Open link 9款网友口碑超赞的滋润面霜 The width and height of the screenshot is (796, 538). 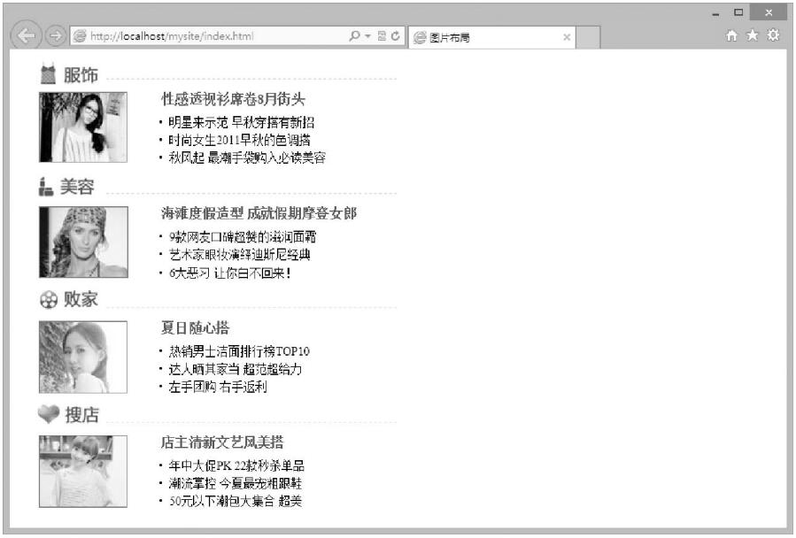point(242,236)
